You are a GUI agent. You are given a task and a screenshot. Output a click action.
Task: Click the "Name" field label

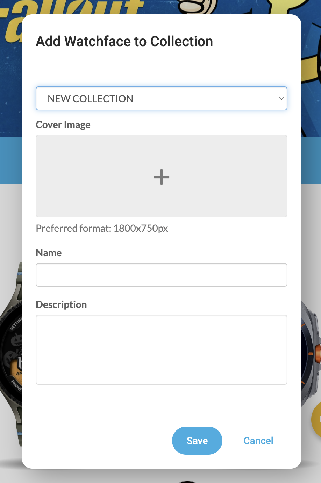[x=49, y=253]
